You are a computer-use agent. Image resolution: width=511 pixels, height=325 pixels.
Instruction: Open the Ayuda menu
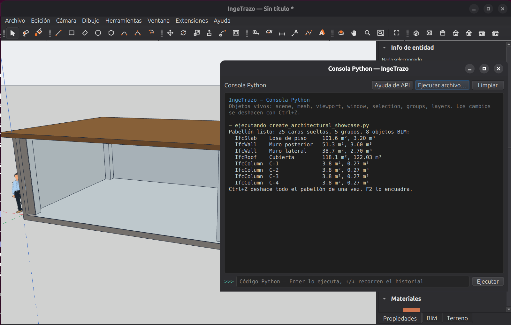pos(222,21)
